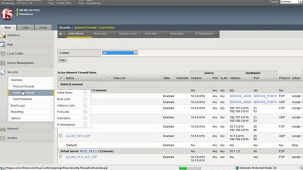Viewport: 303px width, 170px height.
Task: Open the ALLOW_10.3_10.5_TCP rule link
Action: 82,157
